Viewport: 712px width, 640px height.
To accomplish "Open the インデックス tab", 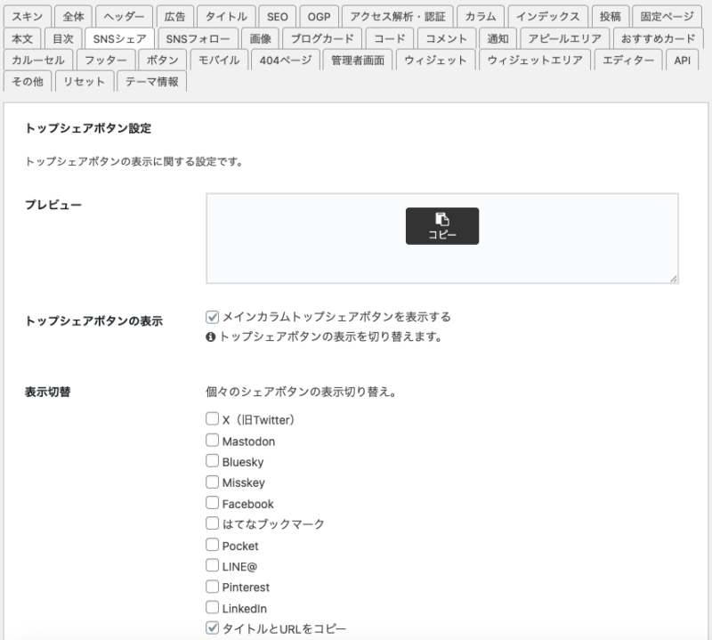I will tap(547, 17).
